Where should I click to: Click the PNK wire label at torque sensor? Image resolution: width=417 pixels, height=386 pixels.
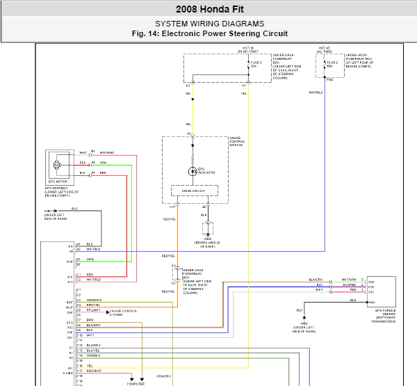click(353, 289)
